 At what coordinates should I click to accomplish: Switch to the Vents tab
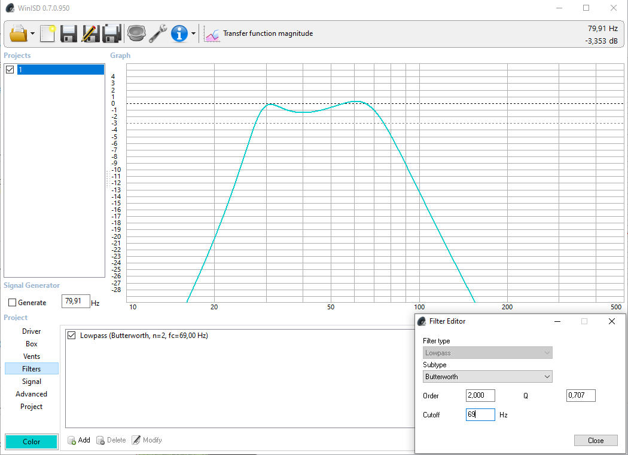[32, 356]
